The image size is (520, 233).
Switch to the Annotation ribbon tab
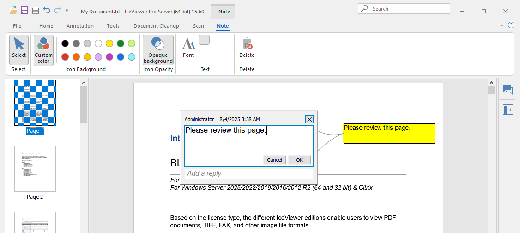click(x=80, y=26)
